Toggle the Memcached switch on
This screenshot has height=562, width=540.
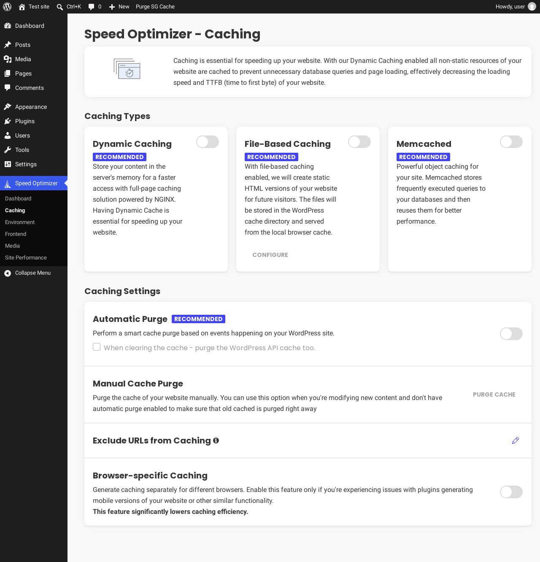pyautogui.click(x=511, y=142)
